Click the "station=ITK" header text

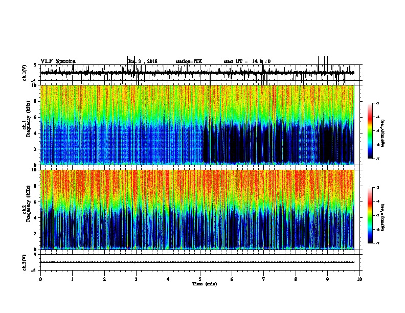point(189,61)
